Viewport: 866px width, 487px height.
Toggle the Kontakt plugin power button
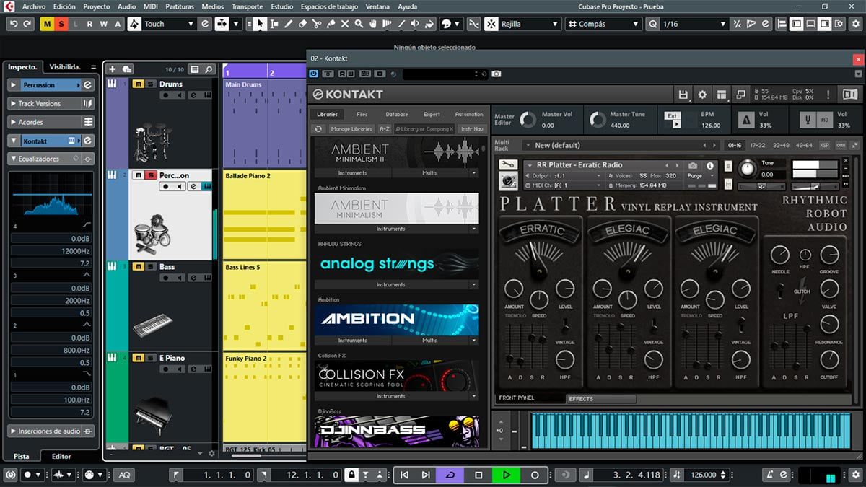point(313,74)
